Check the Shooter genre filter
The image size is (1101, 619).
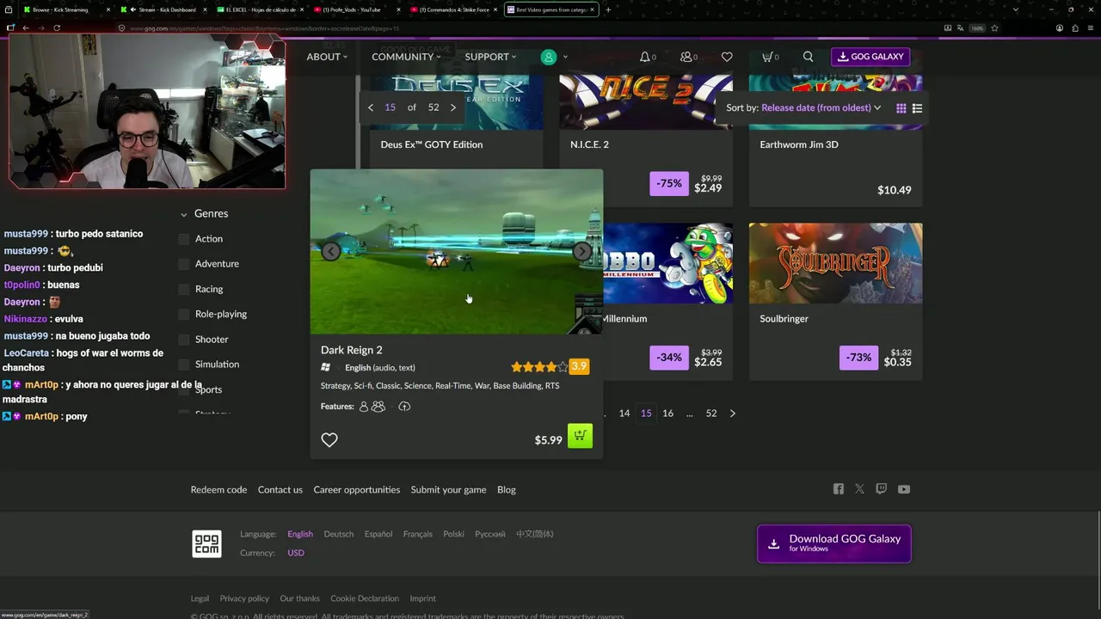click(x=183, y=340)
